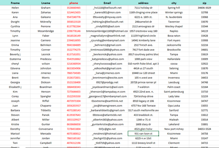Click city cell New port richey
This screenshot has width=219, height=148.
click(174, 129)
